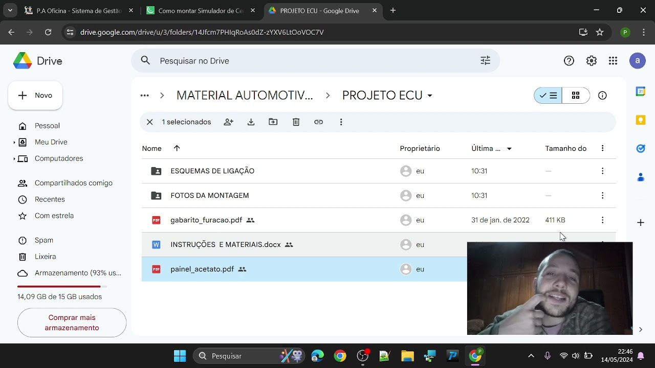The height and width of the screenshot is (368, 655).
Task: Expand the Computadores tree
Action: pyautogui.click(x=14, y=158)
